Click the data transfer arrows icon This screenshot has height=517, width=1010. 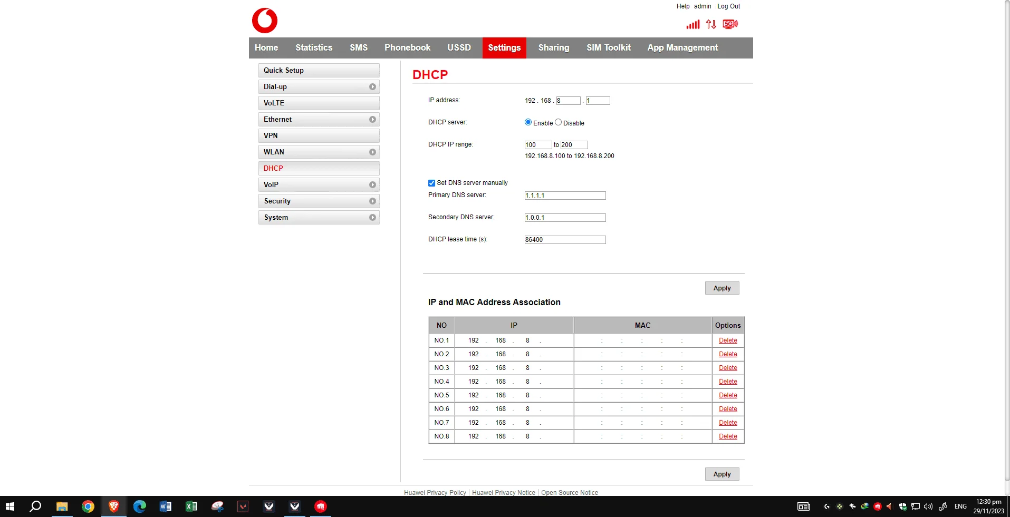click(x=711, y=24)
